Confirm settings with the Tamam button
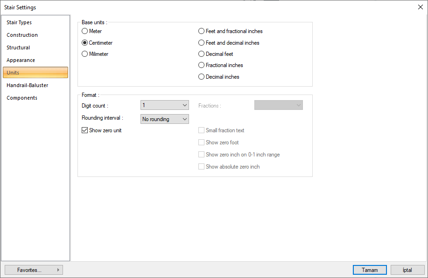Screen dimensions: 428x278 coord(370,270)
